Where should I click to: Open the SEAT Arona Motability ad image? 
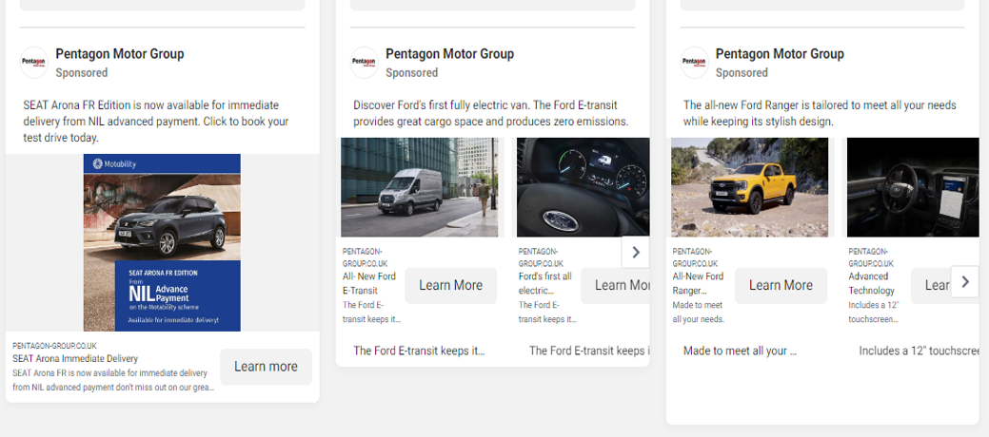tap(162, 242)
